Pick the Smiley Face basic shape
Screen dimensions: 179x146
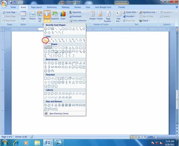[x=63, y=52]
